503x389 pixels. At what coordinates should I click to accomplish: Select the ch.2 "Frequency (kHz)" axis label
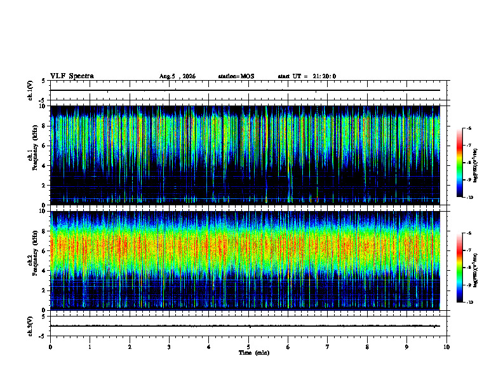tap(36, 253)
